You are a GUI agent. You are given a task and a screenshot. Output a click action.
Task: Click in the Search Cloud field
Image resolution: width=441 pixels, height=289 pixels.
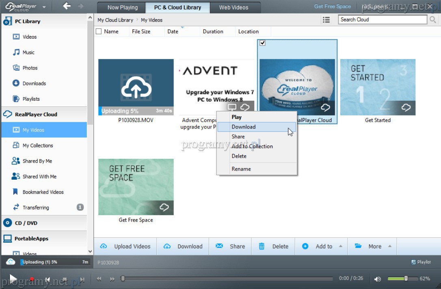pyautogui.click(x=383, y=20)
